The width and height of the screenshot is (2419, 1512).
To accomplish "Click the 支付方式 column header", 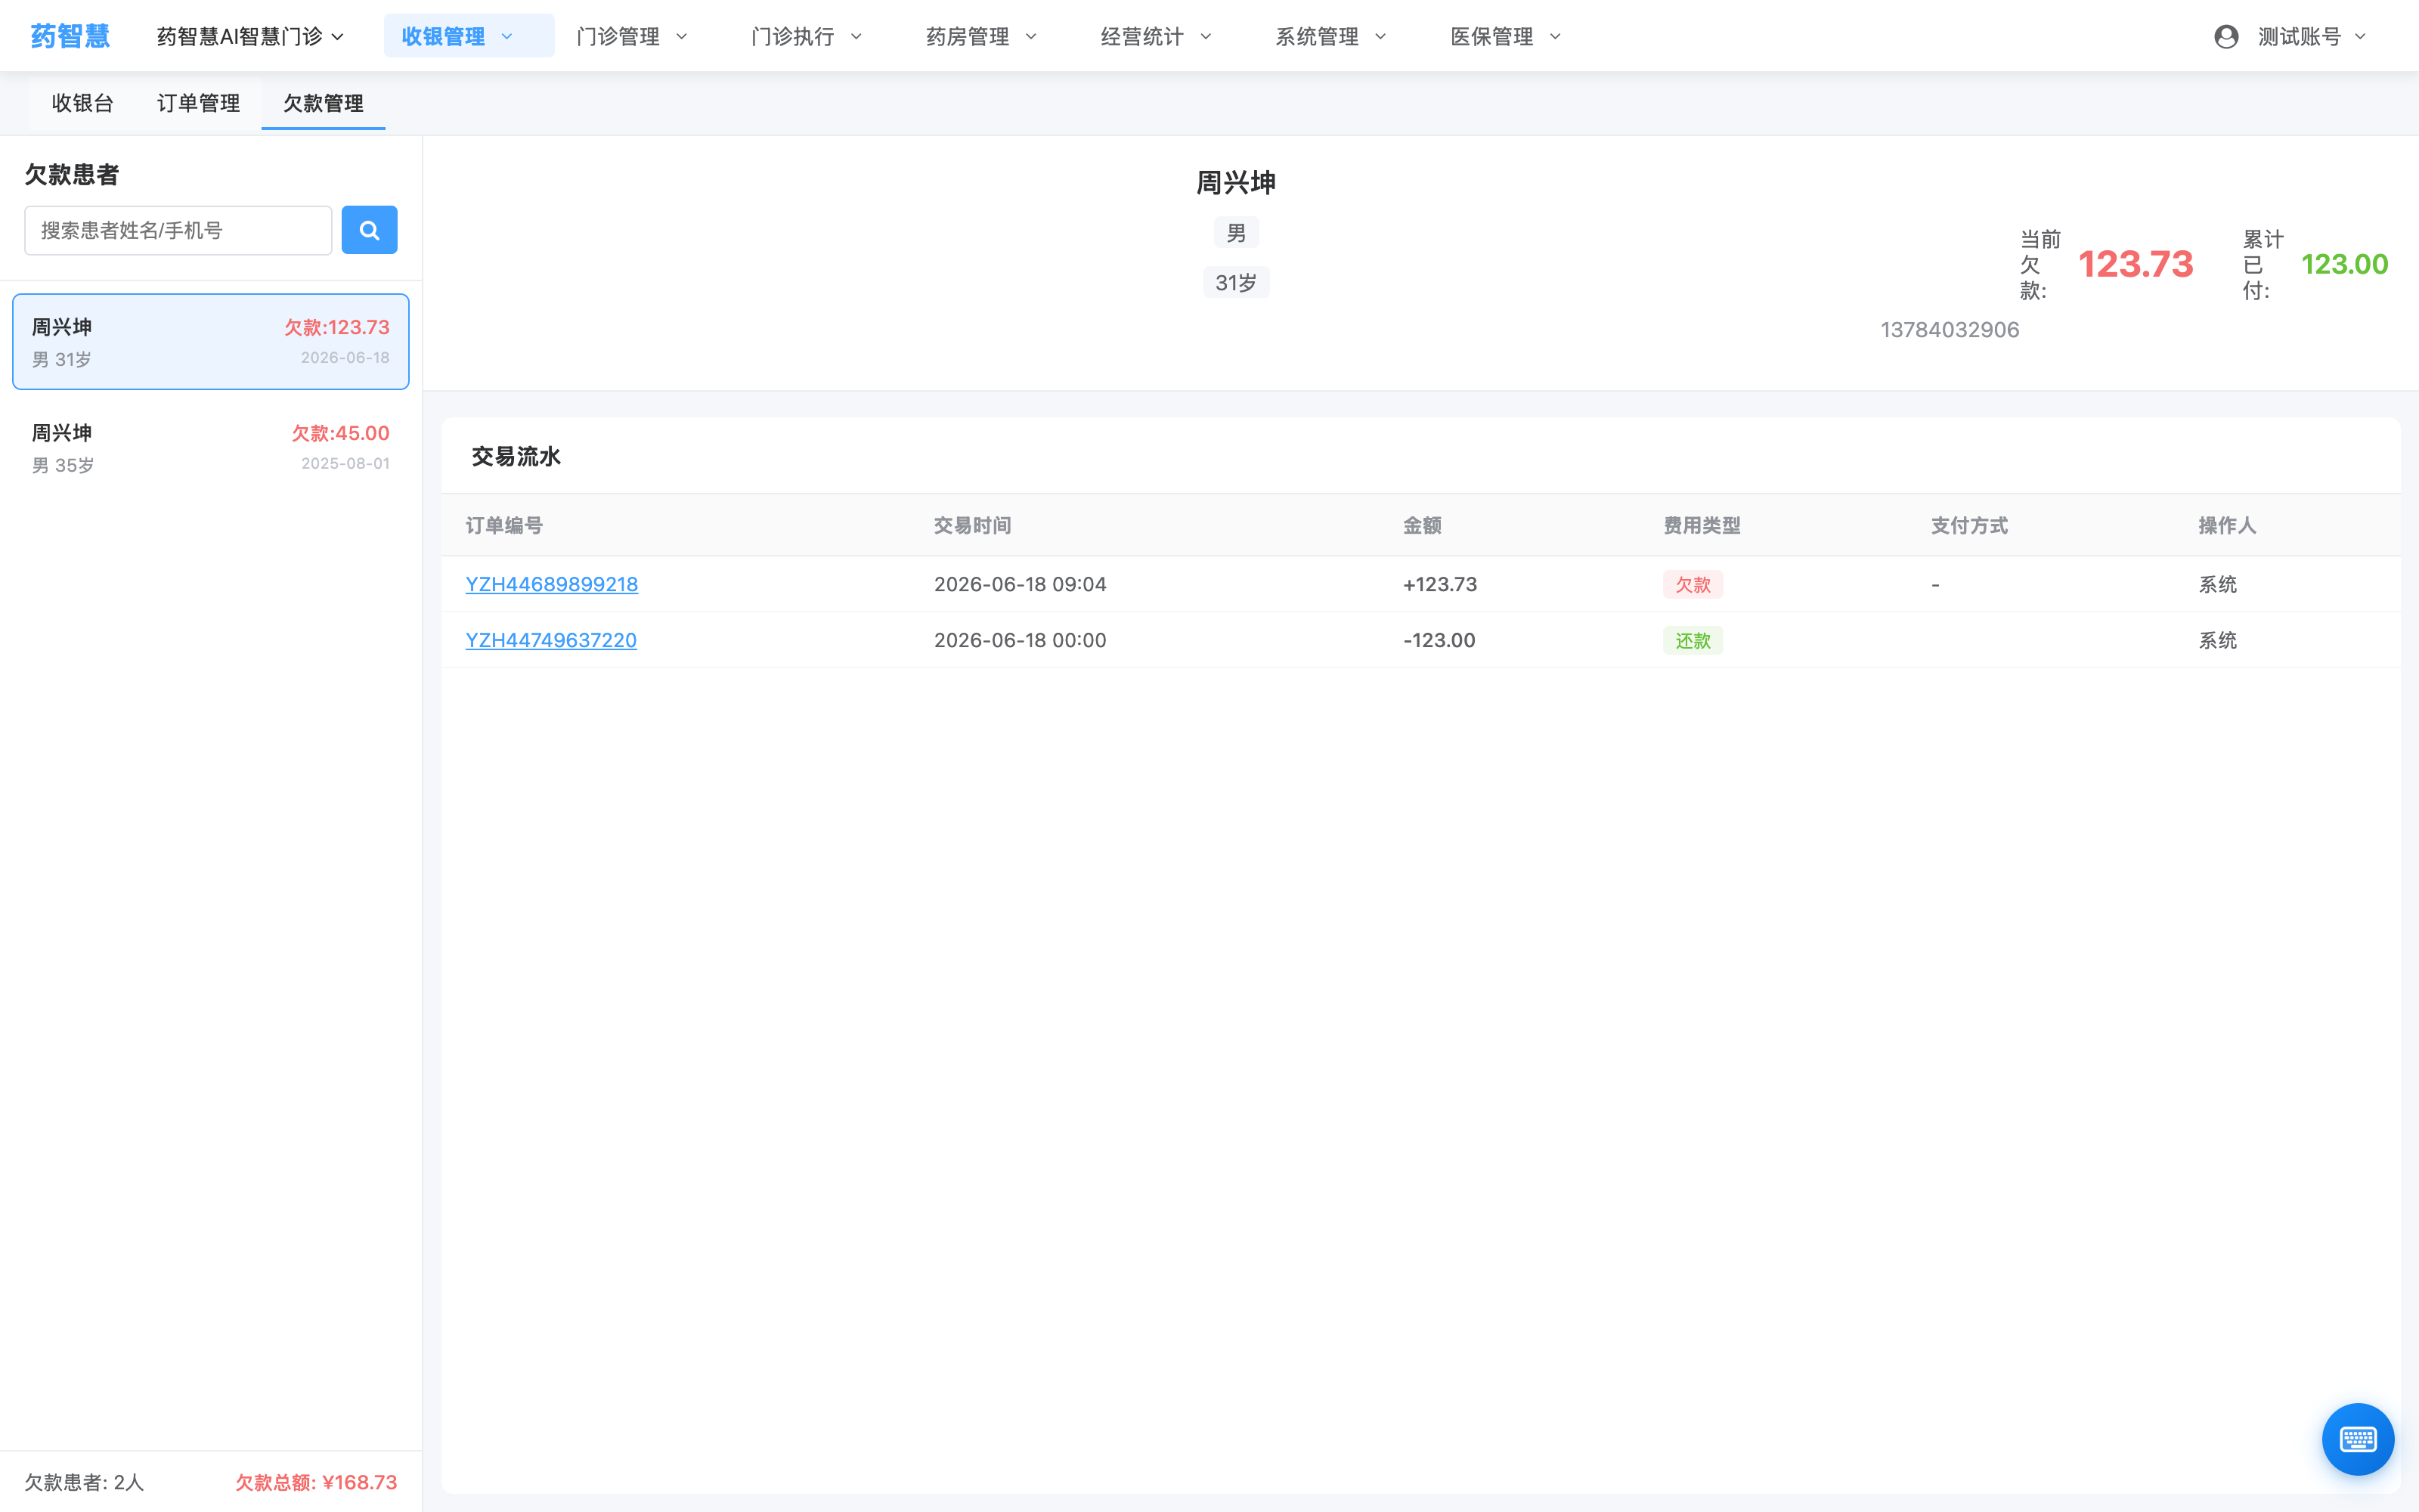I will click(1969, 525).
